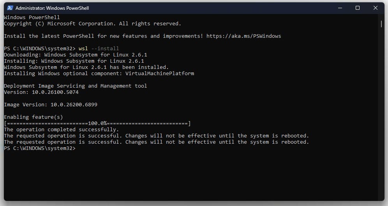
Task: Minimize the PowerShell window
Action: point(340,8)
